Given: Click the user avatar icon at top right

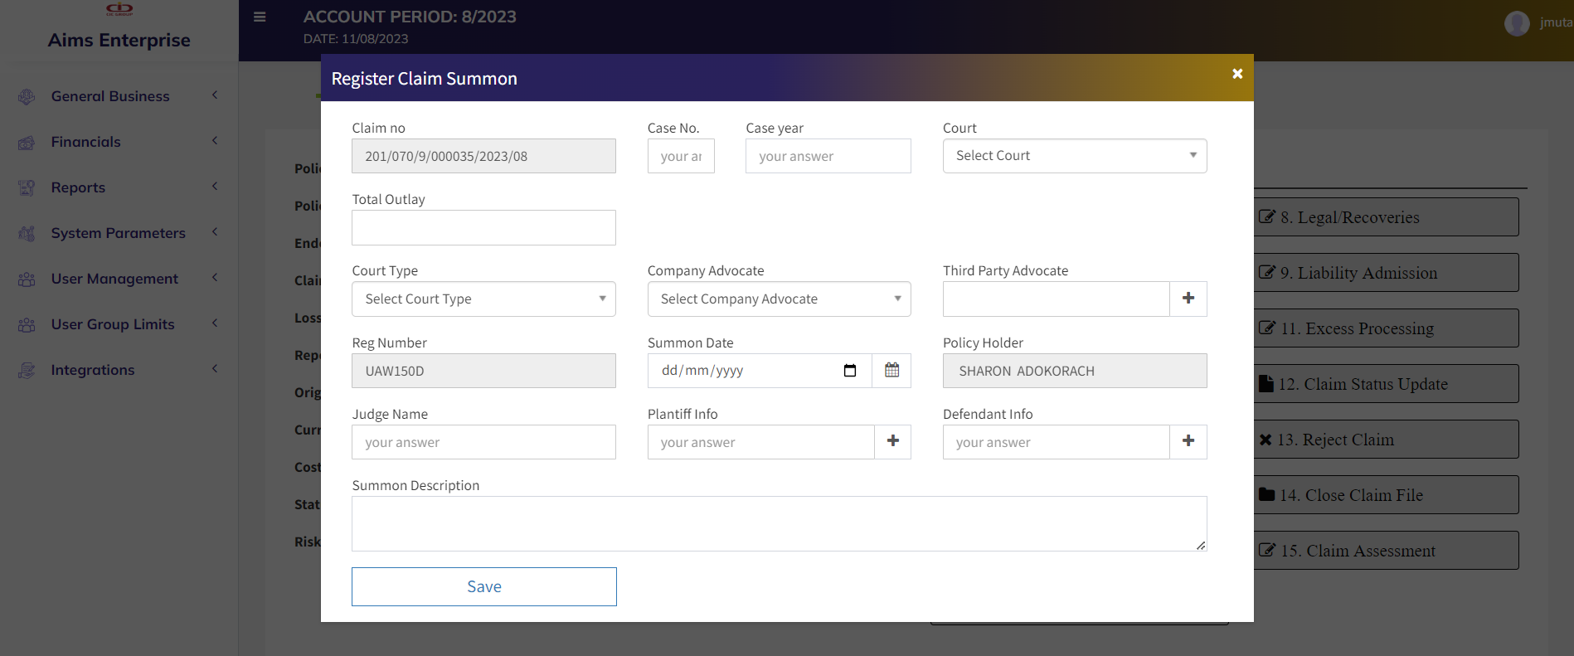Looking at the screenshot, I should [x=1516, y=23].
